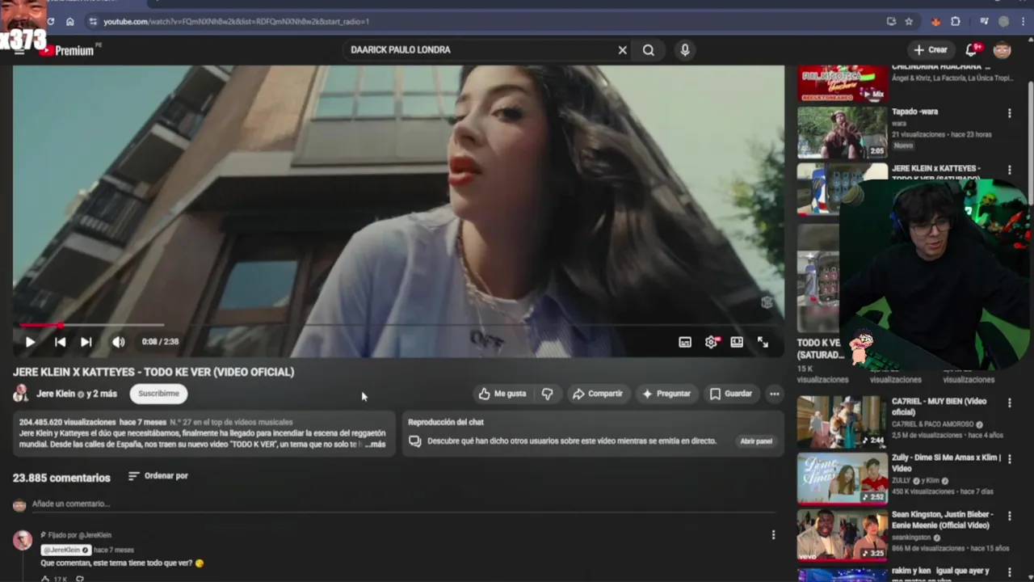Open chat replay with Abrir panel
Screen dimensions: 1034x582
(756, 441)
